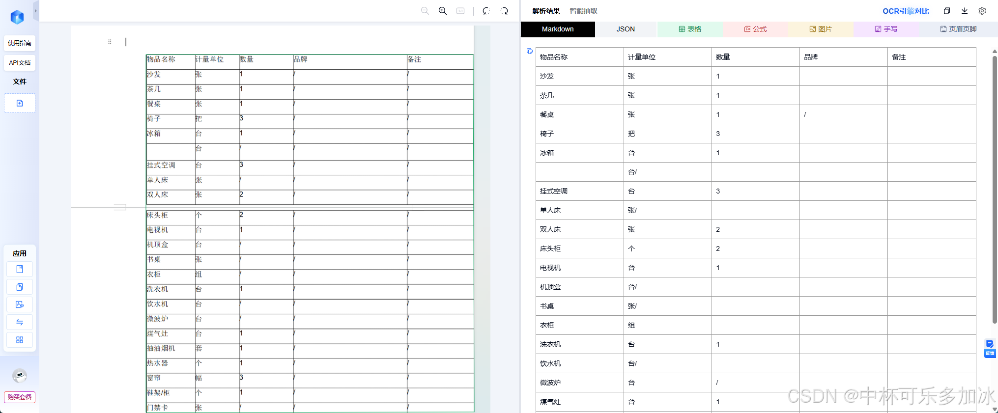This screenshot has height=413, width=998.
Task: Click the scroll up arrow of results panel
Action: [x=995, y=51]
